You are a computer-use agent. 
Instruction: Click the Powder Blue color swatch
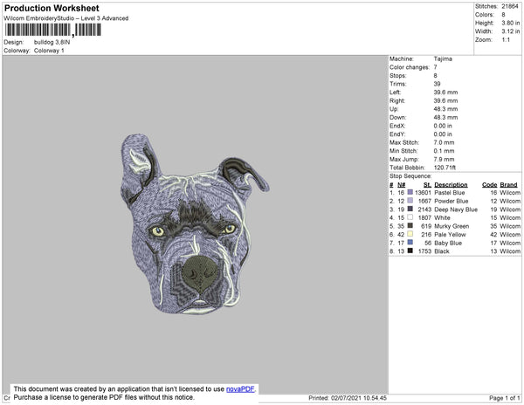coord(410,201)
